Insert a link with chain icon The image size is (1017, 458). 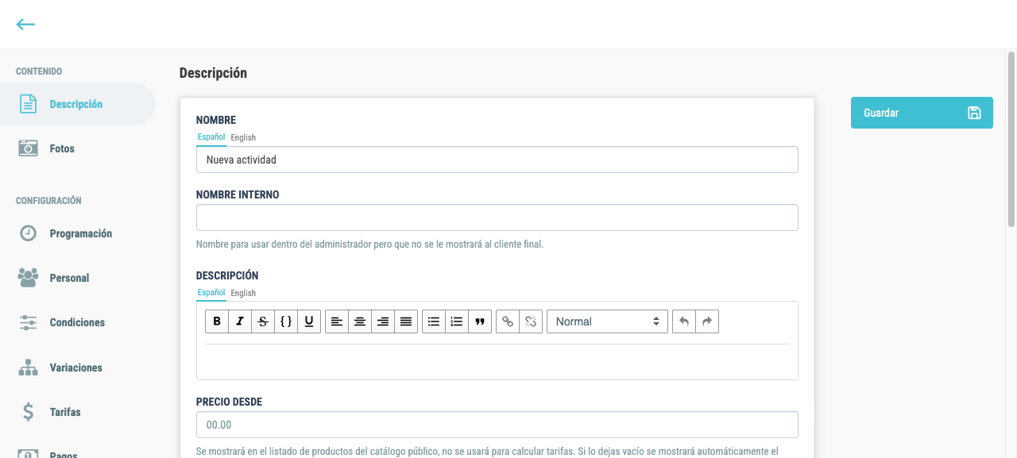pyautogui.click(x=508, y=321)
